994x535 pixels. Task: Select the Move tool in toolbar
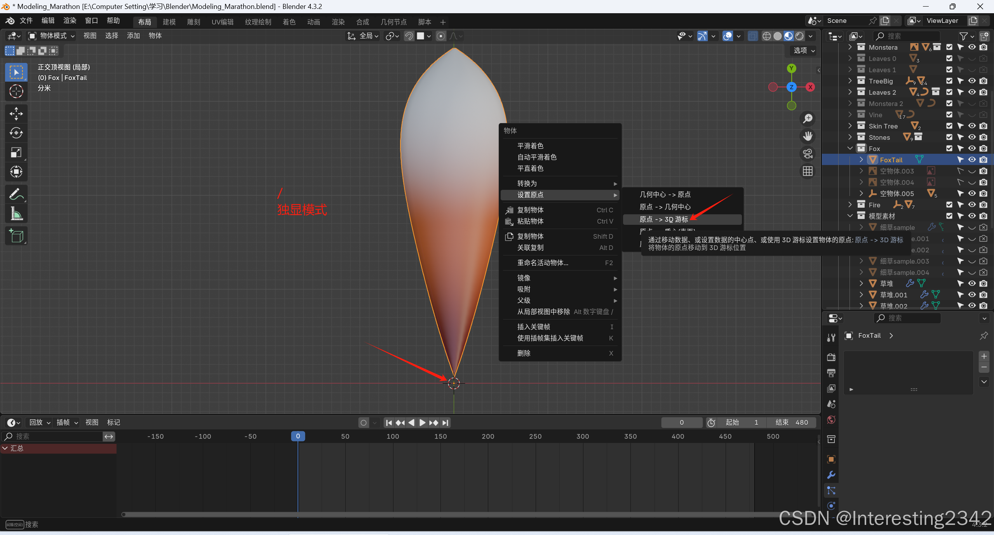pos(16,113)
